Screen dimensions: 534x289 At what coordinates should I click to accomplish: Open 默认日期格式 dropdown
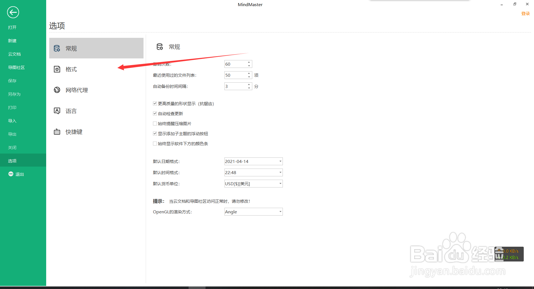click(253, 161)
